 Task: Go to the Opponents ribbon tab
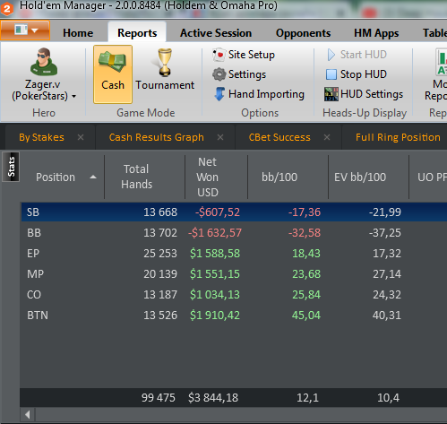(303, 33)
